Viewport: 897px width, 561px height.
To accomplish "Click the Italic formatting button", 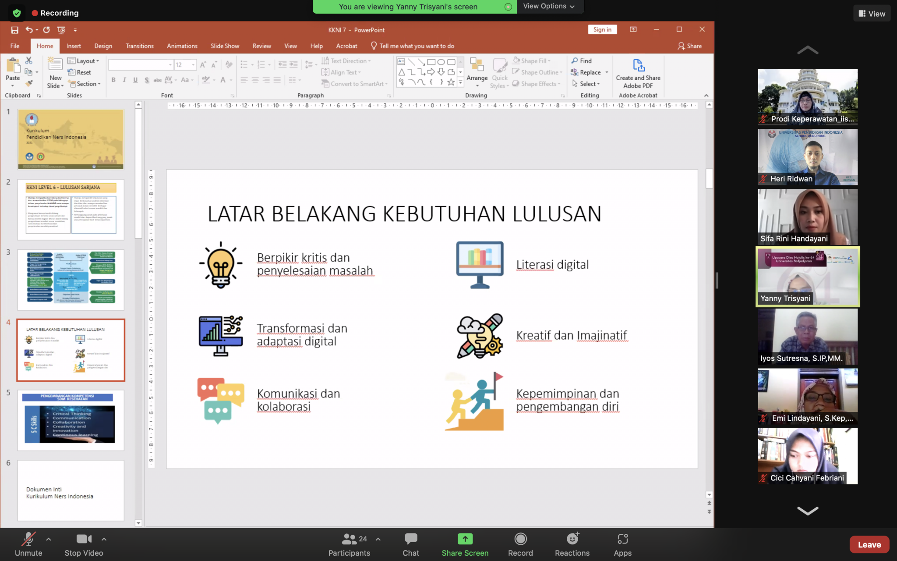I will point(124,80).
